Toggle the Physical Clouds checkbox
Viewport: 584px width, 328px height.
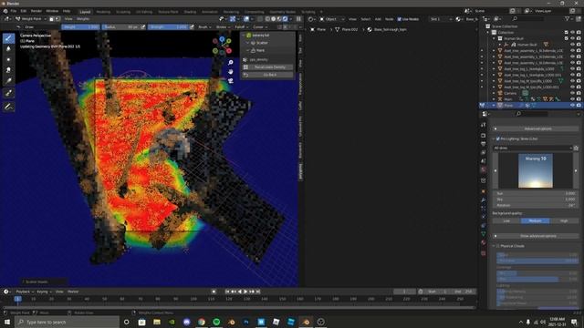(498, 246)
